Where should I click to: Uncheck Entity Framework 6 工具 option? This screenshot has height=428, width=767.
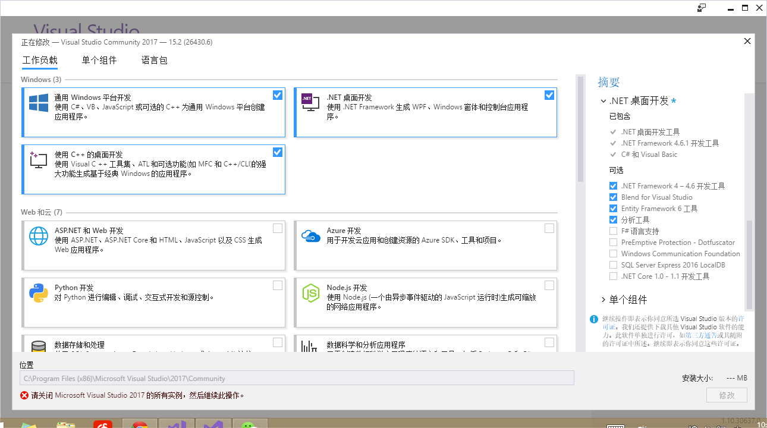(613, 209)
